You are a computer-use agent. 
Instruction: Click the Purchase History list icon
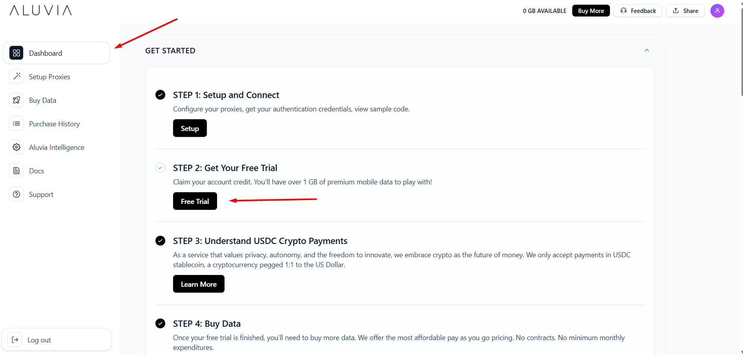pos(16,124)
